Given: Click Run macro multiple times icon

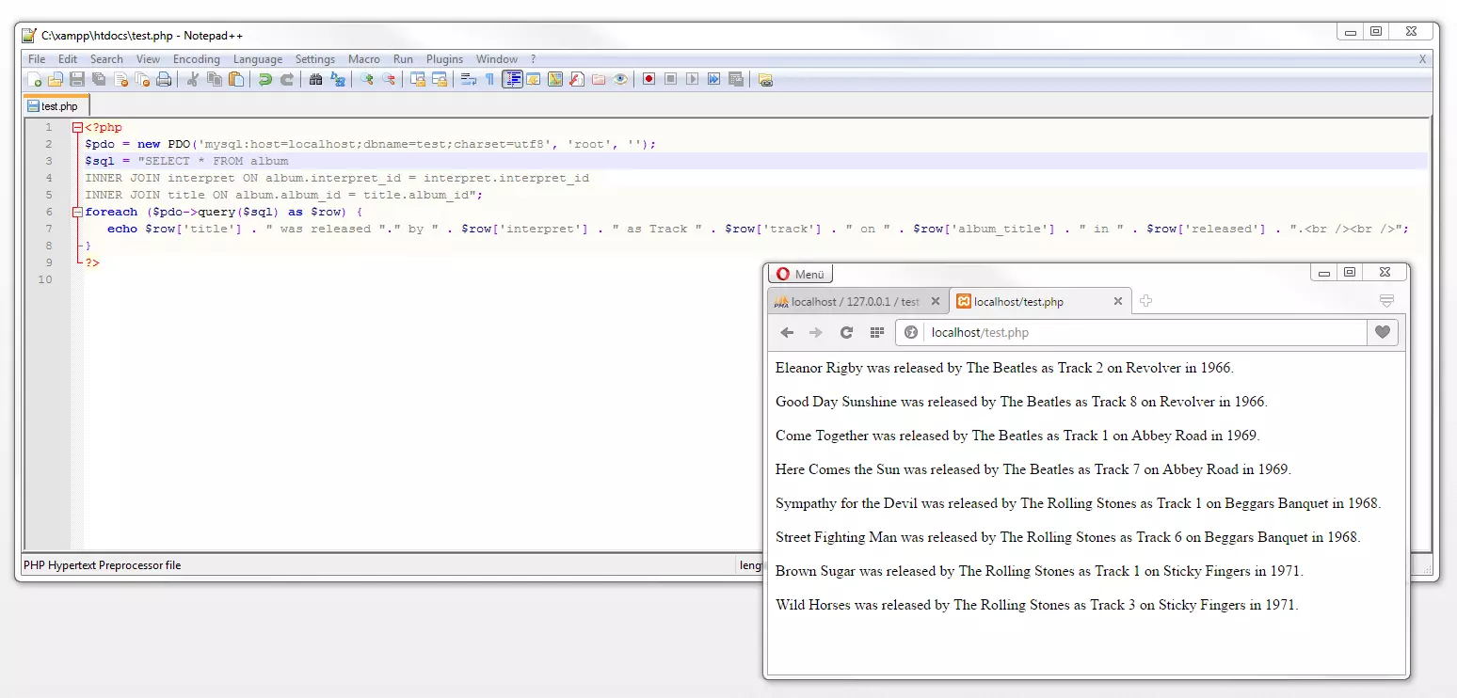Looking at the screenshot, I should pyautogui.click(x=713, y=80).
